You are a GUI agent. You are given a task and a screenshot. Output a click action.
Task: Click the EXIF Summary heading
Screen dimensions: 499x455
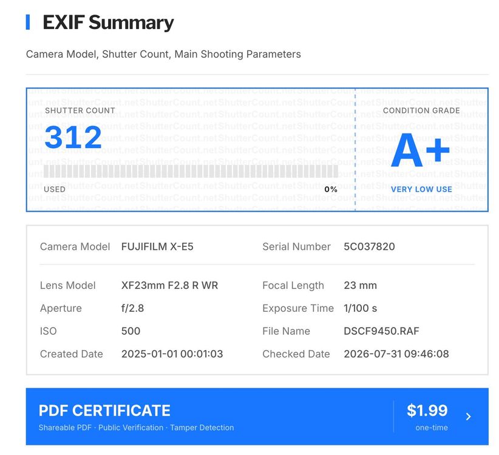108,22
